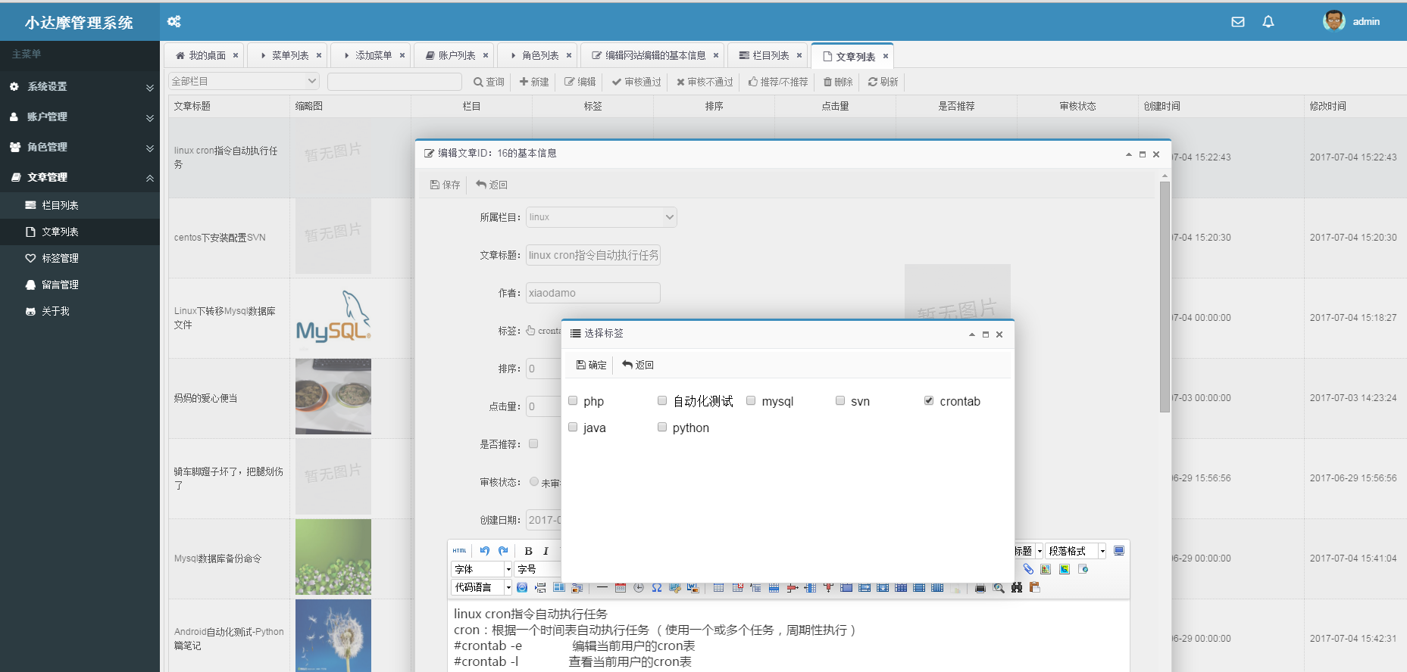1407x672 pixels.
Task: Click the 新建 toolbar button
Action: pyautogui.click(x=534, y=82)
